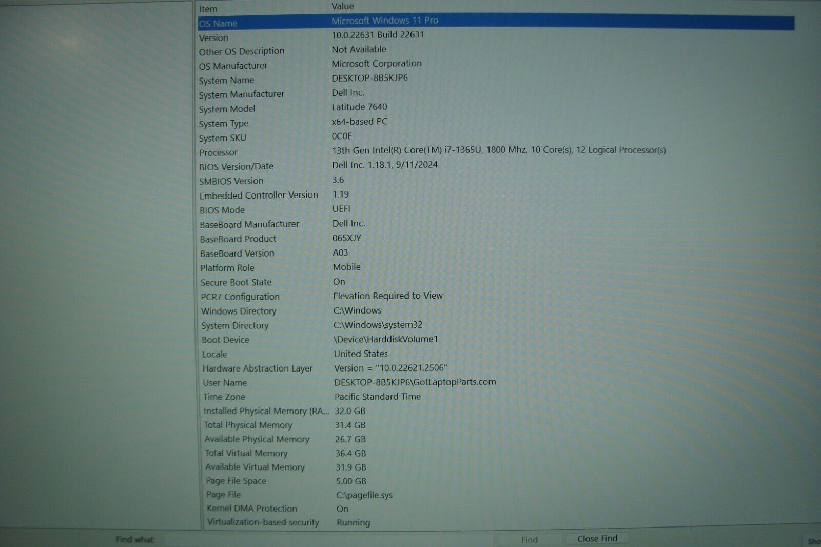Select the System SKU row
This screenshot has height=547, width=821.
(496, 137)
